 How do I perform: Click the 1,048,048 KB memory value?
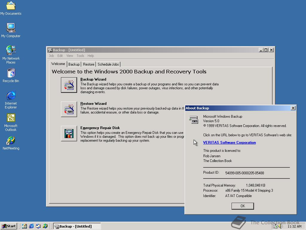pyautogui.click(x=255, y=185)
